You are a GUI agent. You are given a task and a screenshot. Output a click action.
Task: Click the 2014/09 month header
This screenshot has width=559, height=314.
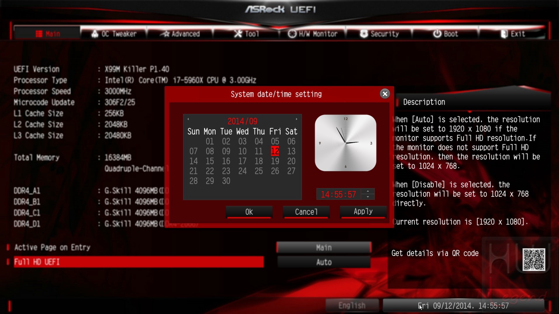pos(242,121)
